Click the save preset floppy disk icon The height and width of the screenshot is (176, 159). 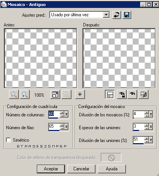click(127, 15)
